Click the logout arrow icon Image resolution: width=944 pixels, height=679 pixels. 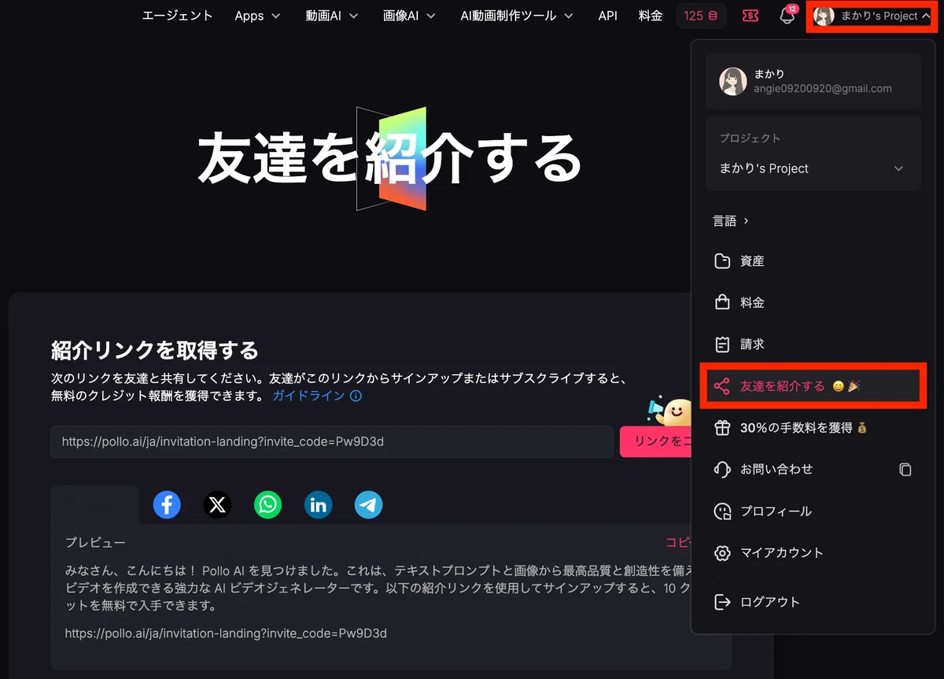coord(722,603)
